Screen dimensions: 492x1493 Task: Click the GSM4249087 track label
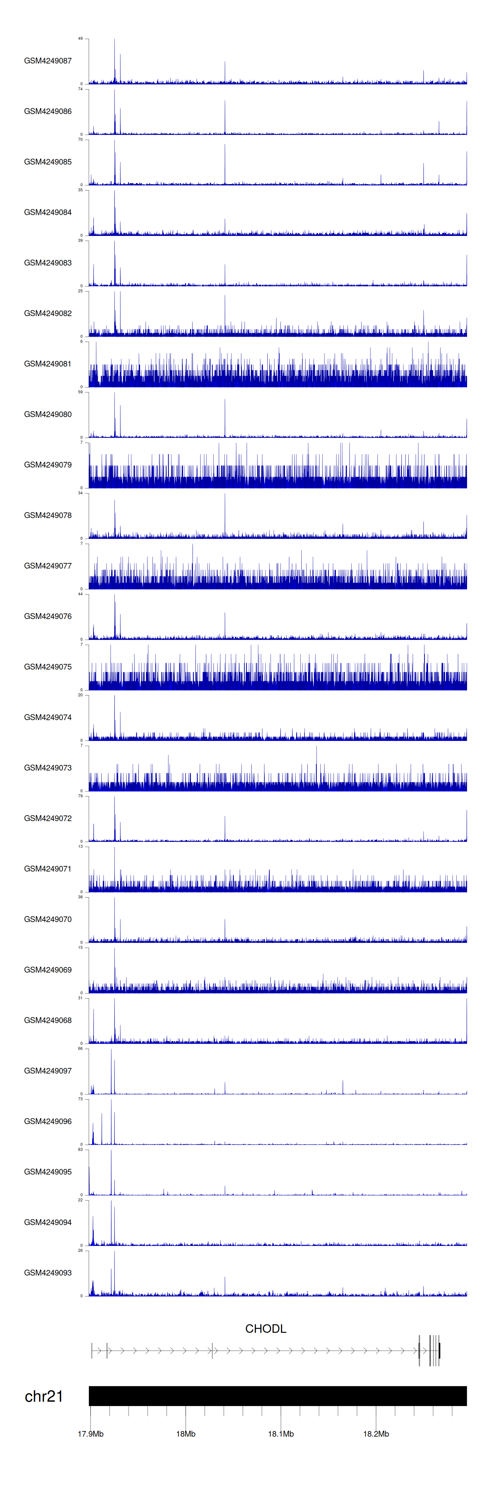pos(48,61)
